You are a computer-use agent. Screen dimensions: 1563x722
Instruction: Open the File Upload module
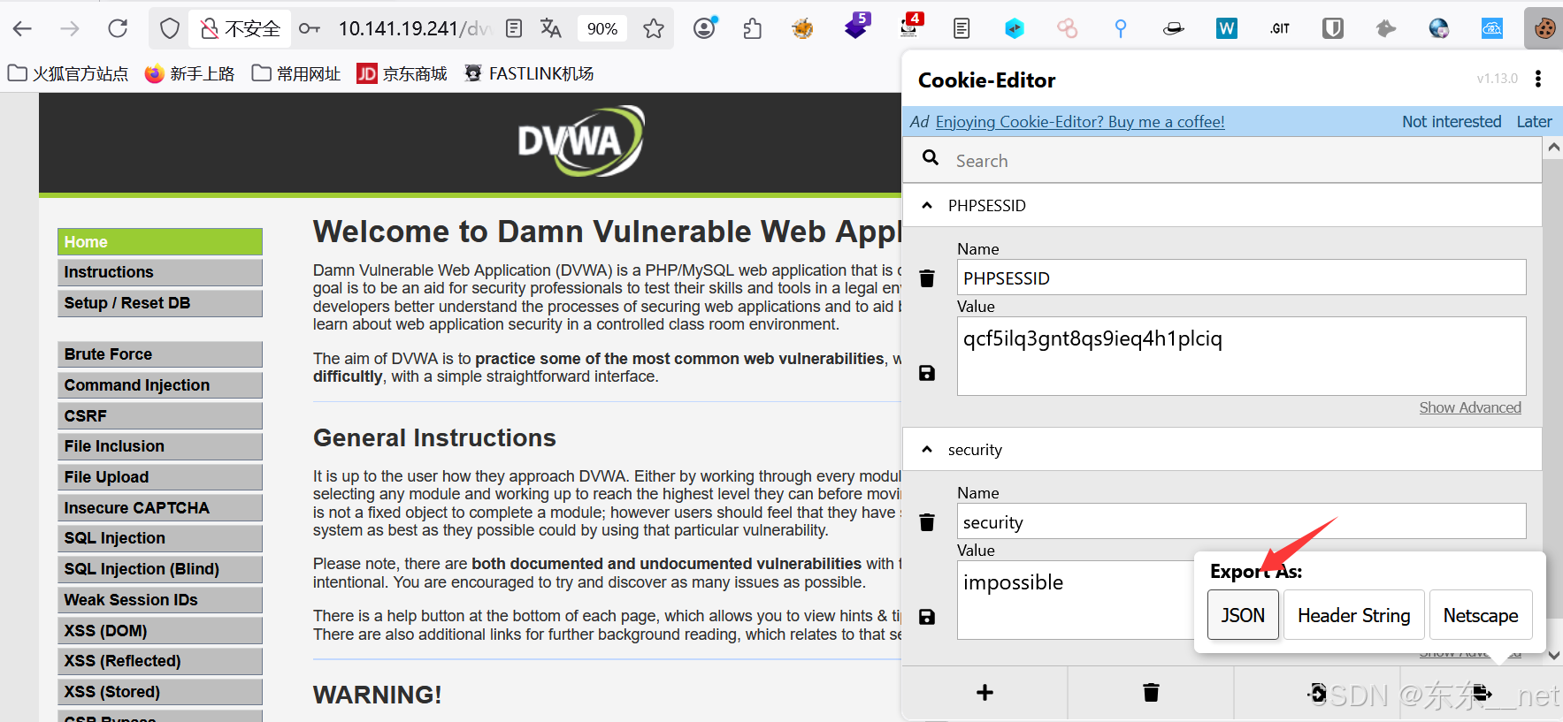click(160, 477)
